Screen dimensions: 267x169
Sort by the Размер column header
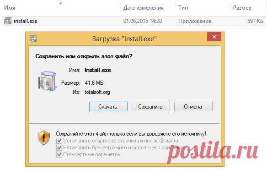pos(242,8)
